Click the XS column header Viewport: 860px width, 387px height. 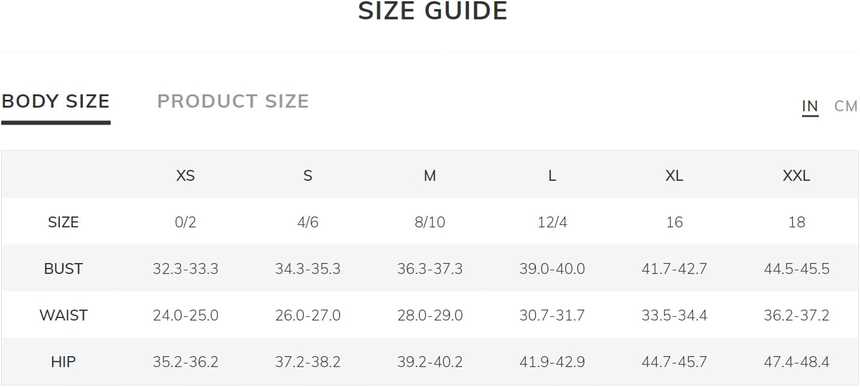pyautogui.click(x=185, y=176)
